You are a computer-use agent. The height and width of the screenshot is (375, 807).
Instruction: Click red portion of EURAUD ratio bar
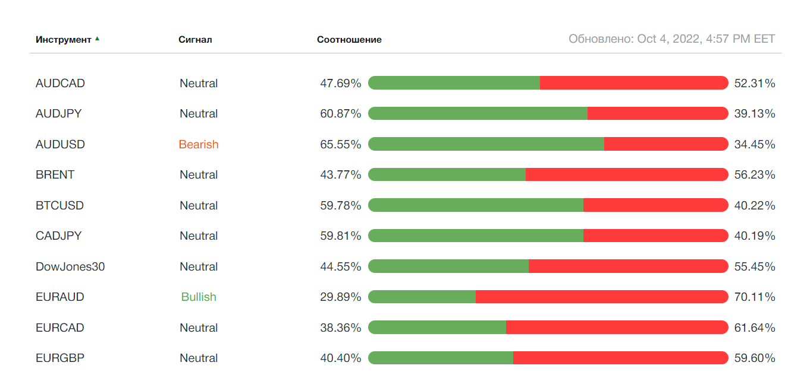click(602, 297)
